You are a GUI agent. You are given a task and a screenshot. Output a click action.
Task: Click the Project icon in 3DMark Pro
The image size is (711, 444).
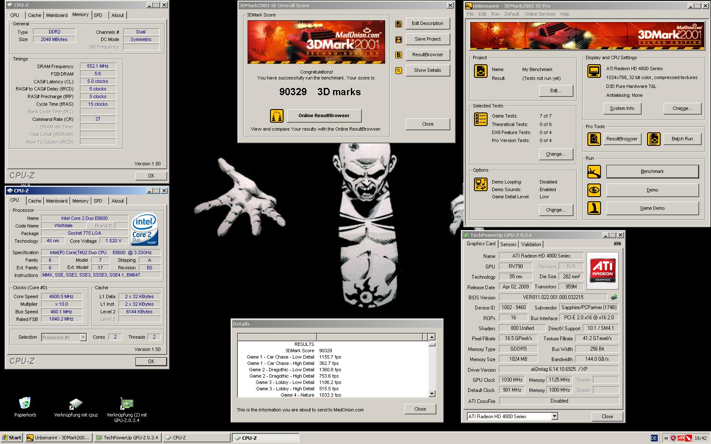point(480,71)
